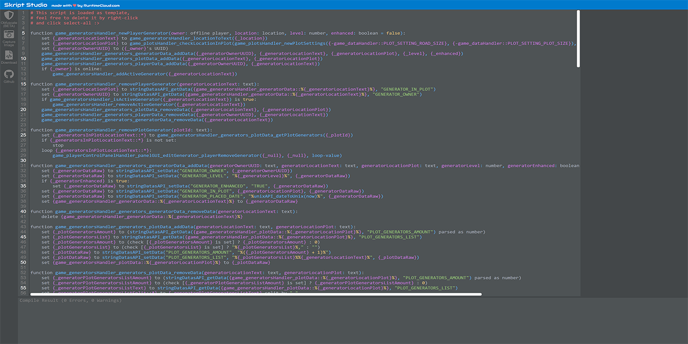Click the Capture Image camera icon
Viewport: 688px width, 344px height.
[9, 38]
